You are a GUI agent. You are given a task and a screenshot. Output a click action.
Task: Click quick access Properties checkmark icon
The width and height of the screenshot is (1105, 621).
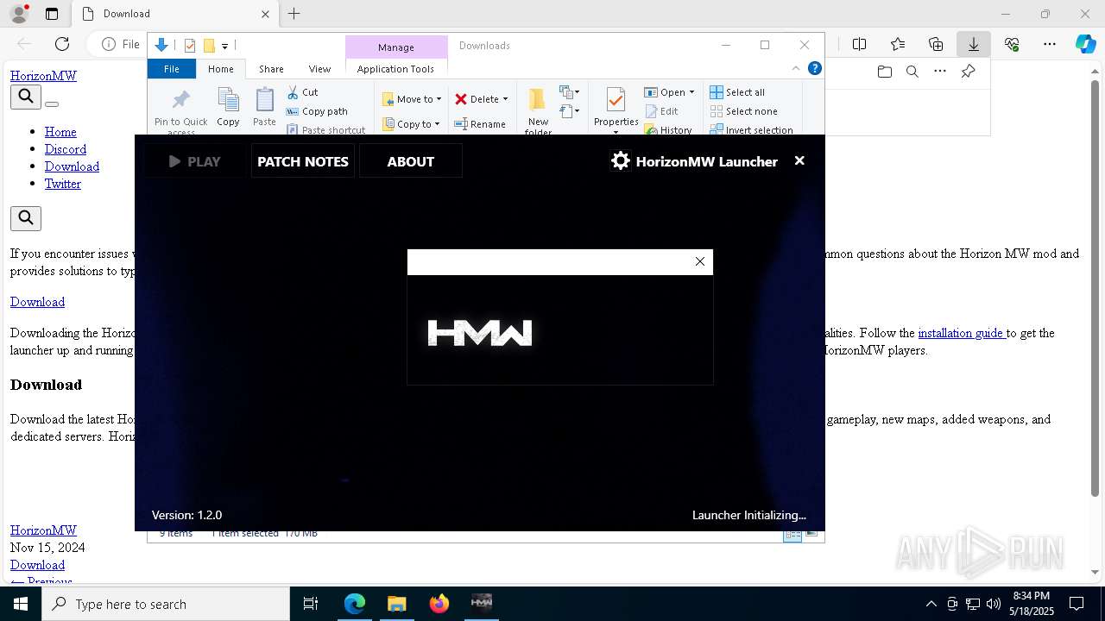tap(190, 46)
